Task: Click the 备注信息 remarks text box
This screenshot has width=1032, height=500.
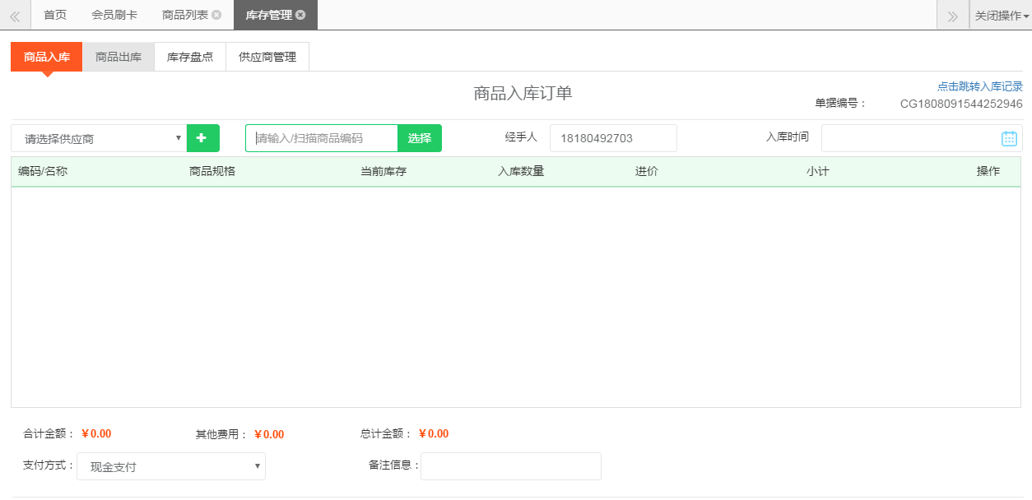Action: tap(510, 466)
